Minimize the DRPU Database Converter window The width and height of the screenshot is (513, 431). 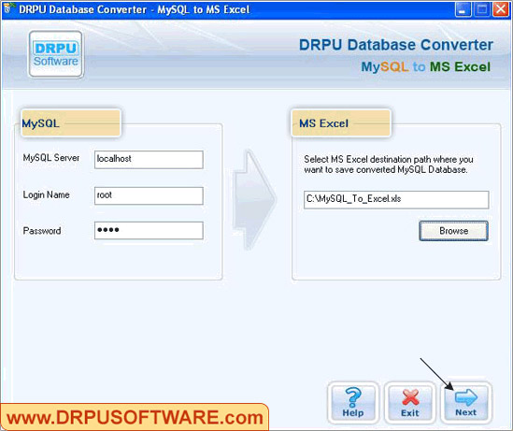463,8
